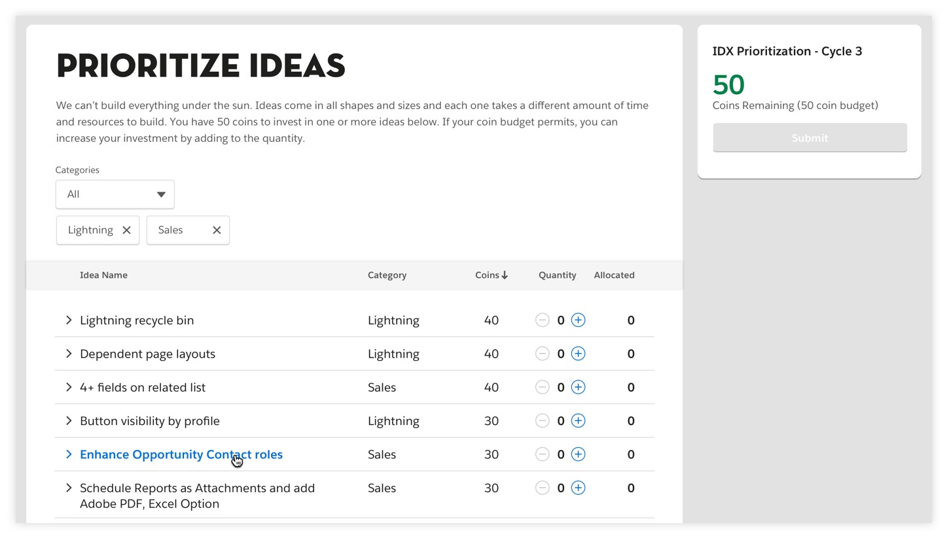Expand the 4+ fields on related list row
949x540 pixels.
coord(69,388)
